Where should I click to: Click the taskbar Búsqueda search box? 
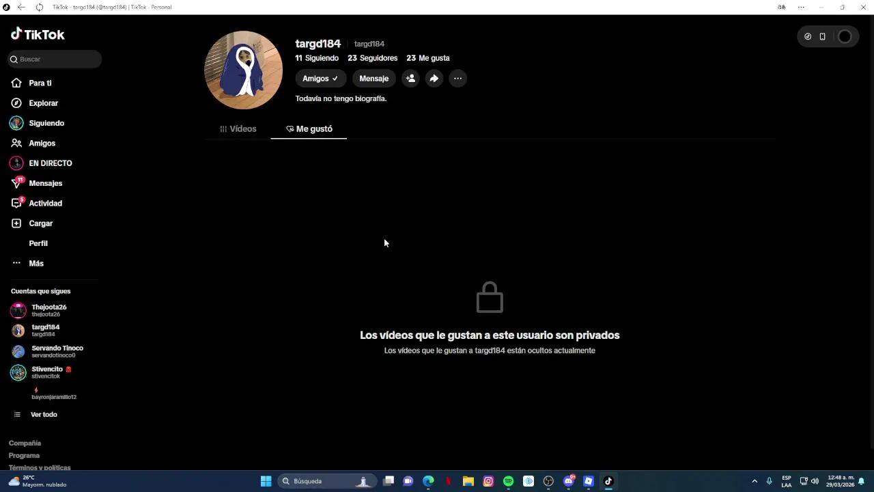click(326, 481)
